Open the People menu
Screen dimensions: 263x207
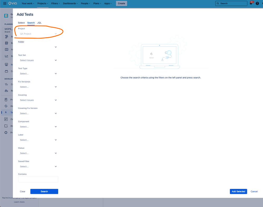85,3
